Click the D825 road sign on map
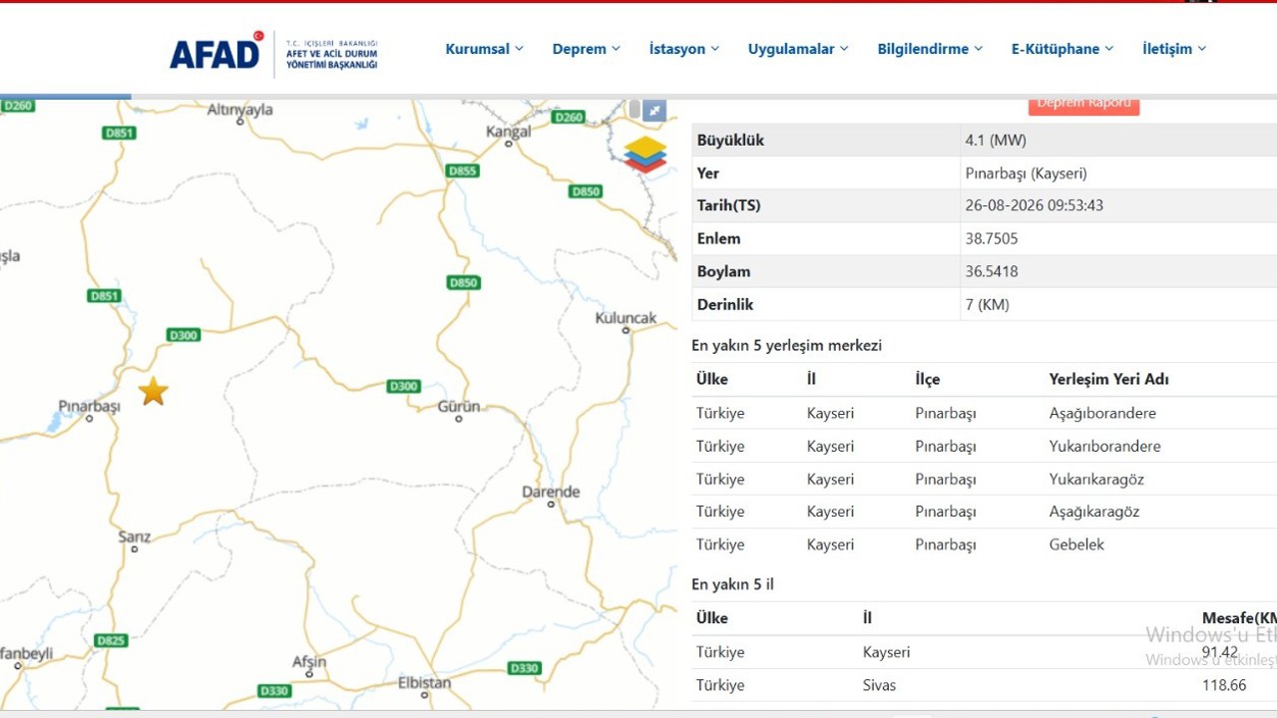 point(111,640)
